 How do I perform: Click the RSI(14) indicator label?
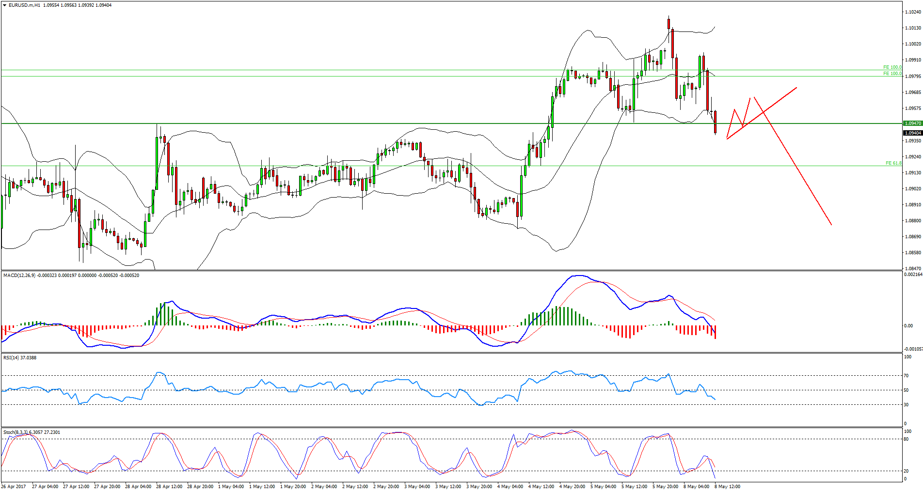tap(12, 358)
